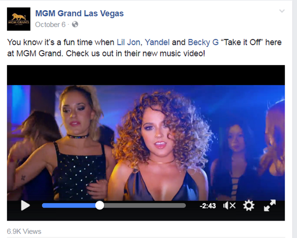Click the white video scrubber handle

[99, 205]
